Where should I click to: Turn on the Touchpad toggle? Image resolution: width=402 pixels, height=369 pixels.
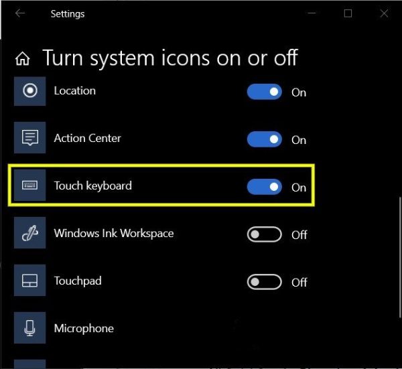(x=265, y=282)
